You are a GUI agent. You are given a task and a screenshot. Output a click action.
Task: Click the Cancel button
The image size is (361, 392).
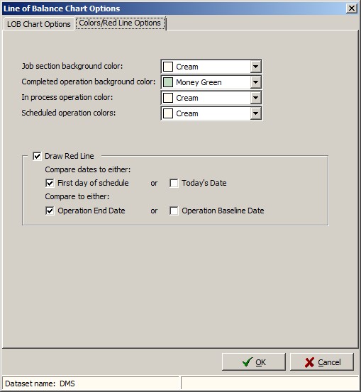(322, 362)
